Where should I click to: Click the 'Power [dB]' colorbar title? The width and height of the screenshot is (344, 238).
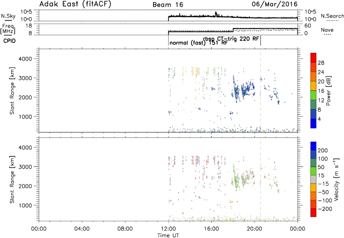(329, 91)
